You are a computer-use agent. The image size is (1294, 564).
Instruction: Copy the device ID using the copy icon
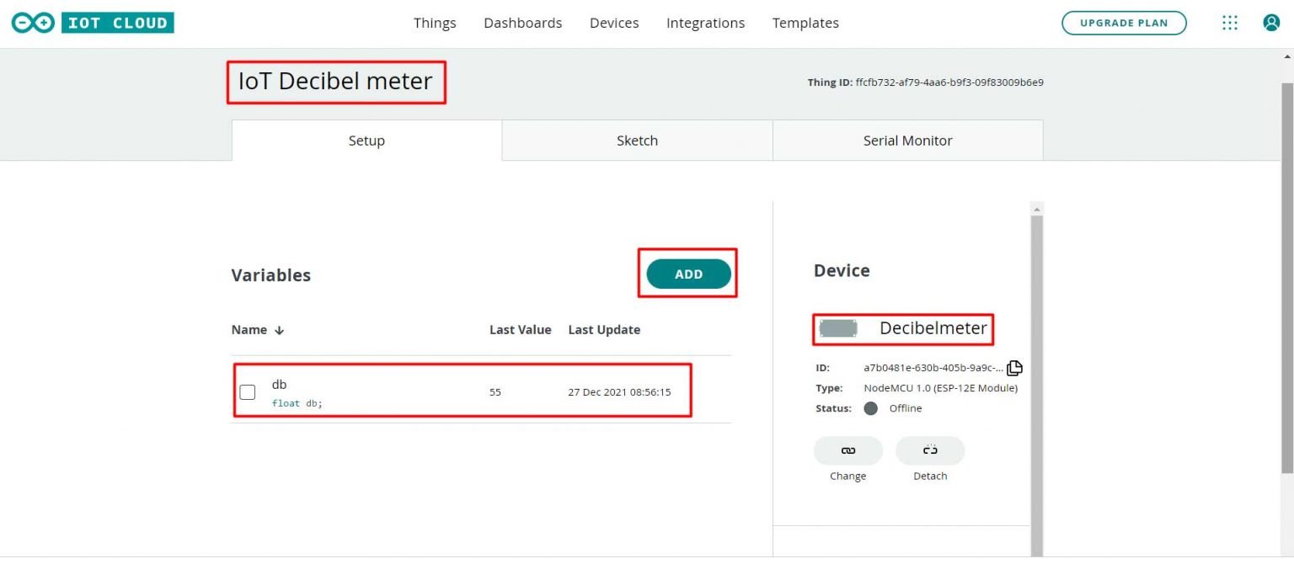1014,367
